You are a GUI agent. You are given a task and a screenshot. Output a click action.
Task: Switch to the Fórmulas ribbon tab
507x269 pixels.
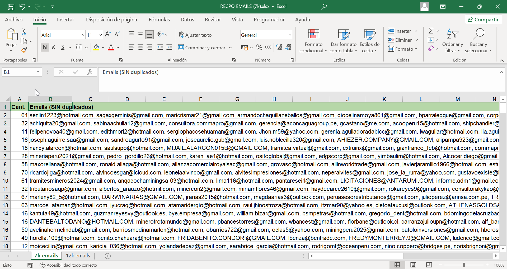coord(159,20)
